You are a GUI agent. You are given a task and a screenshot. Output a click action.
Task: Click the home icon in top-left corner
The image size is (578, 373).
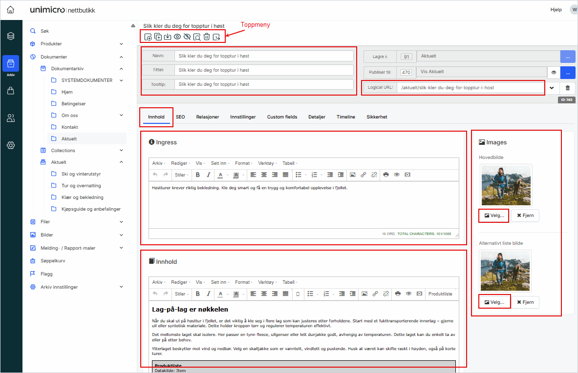tap(11, 10)
